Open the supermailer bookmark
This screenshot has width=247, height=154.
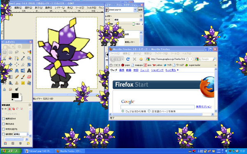pyautogui.click(x=193, y=65)
